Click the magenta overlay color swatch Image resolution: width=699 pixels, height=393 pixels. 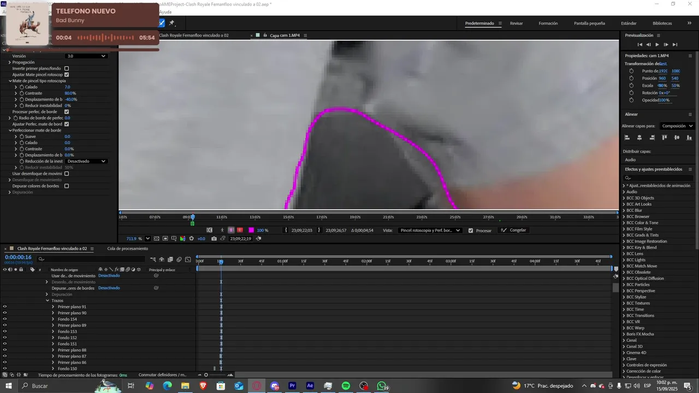click(251, 230)
